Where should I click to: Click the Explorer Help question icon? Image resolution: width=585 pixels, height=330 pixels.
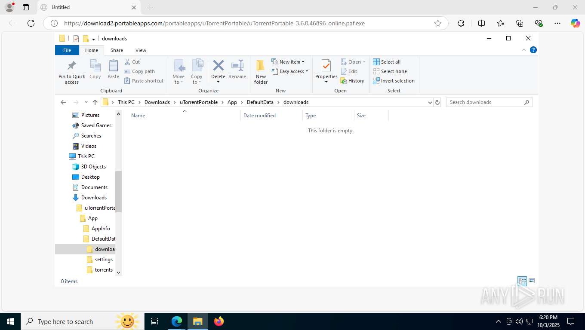coord(533,50)
